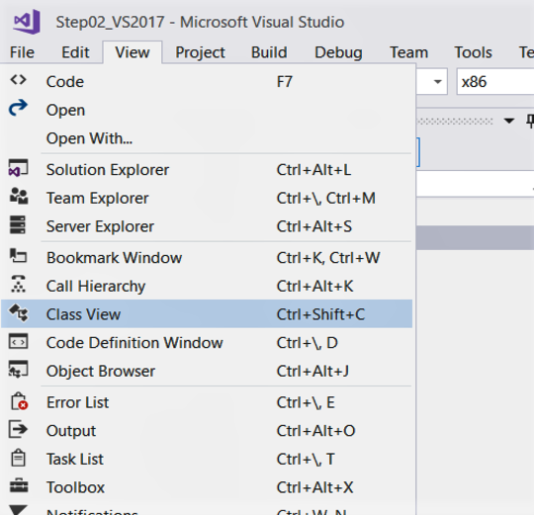Click the Toolbox briefcase icon
This screenshot has width=534, height=515.
coord(19,485)
